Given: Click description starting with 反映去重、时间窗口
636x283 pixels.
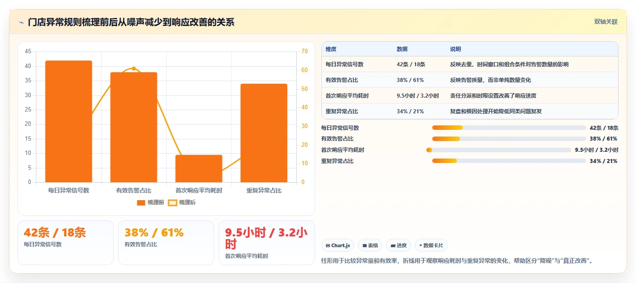Looking at the screenshot, I should (x=509, y=64).
